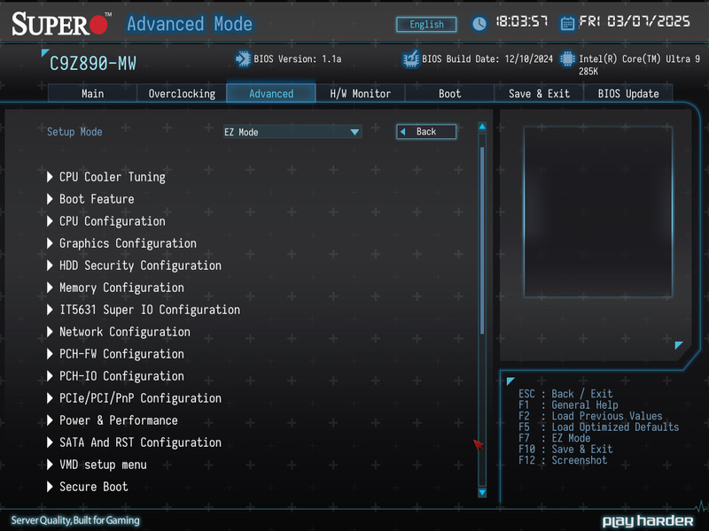Open the Save & Exit tab
The width and height of the screenshot is (709, 531).
click(539, 94)
